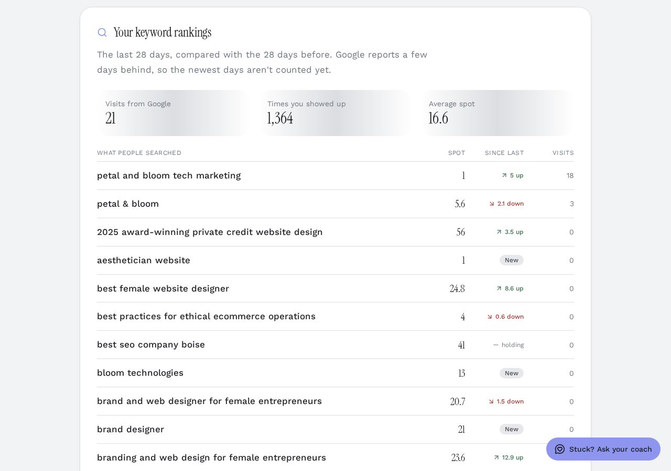
Task: Click the New badge for bloom technologies
Action: tap(512, 373)
